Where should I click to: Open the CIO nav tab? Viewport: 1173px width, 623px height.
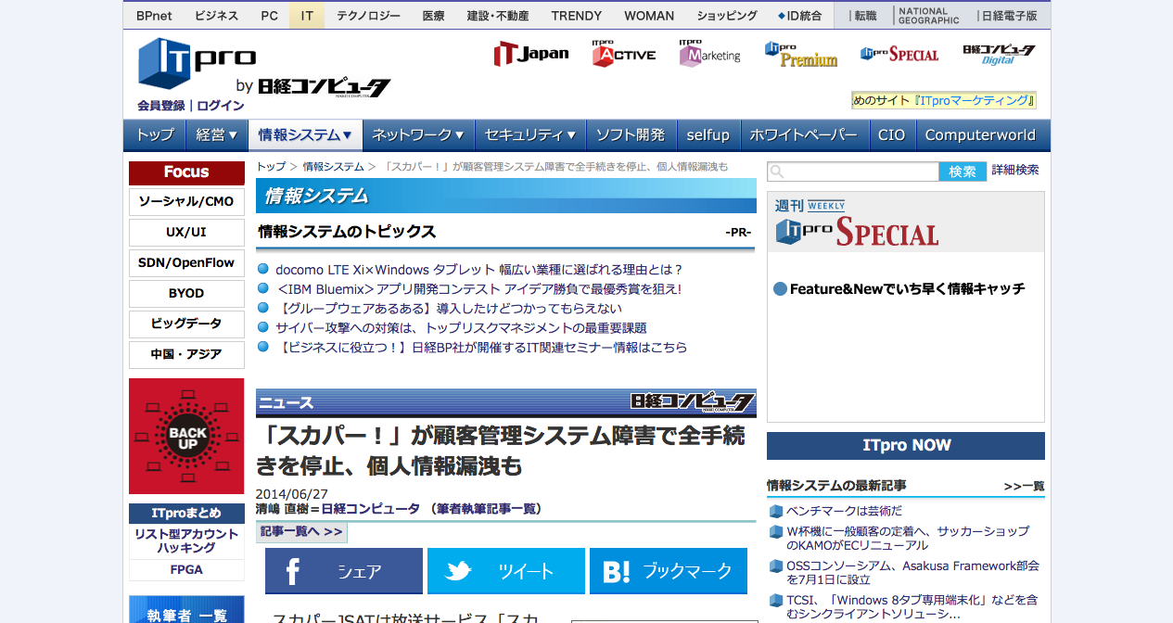(892, 135)
